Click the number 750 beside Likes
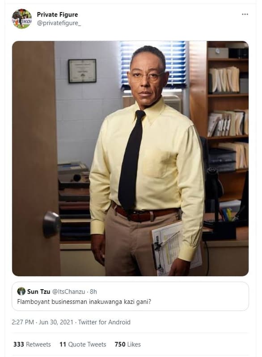The image size is (262, 357). point(119,344)
